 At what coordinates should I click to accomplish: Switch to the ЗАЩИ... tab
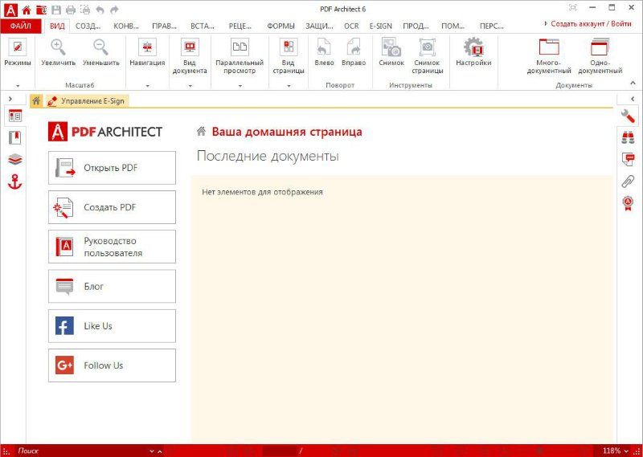coord(319,26)
